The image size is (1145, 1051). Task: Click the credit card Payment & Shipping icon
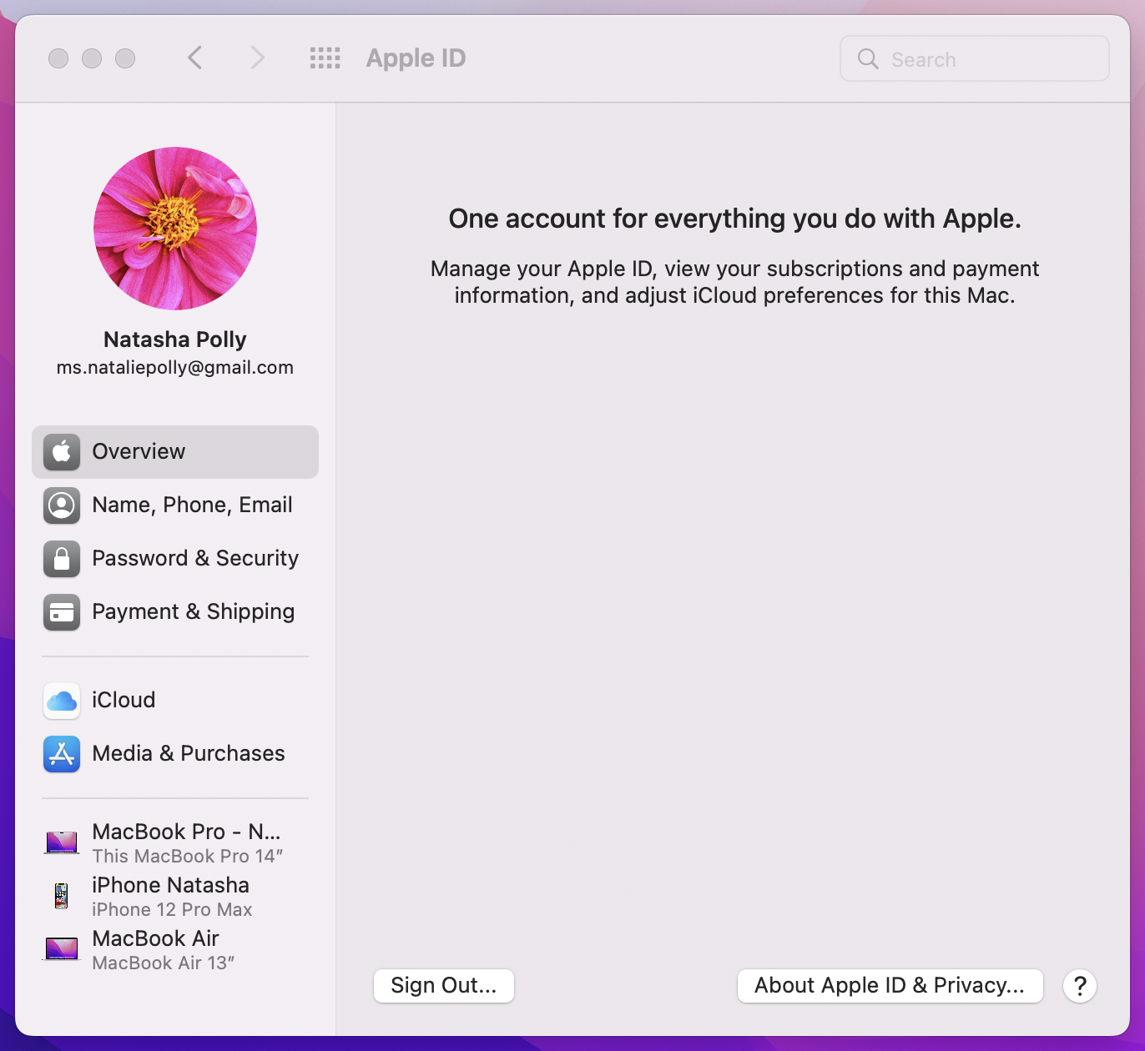pyautogui.click(x=62, y=612)
